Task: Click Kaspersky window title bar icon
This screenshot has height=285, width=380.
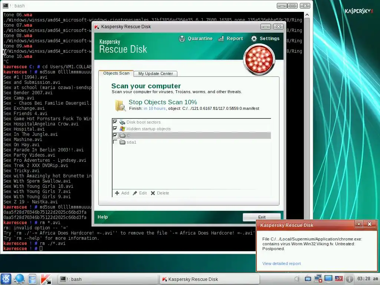Action: tap(97, 27)
